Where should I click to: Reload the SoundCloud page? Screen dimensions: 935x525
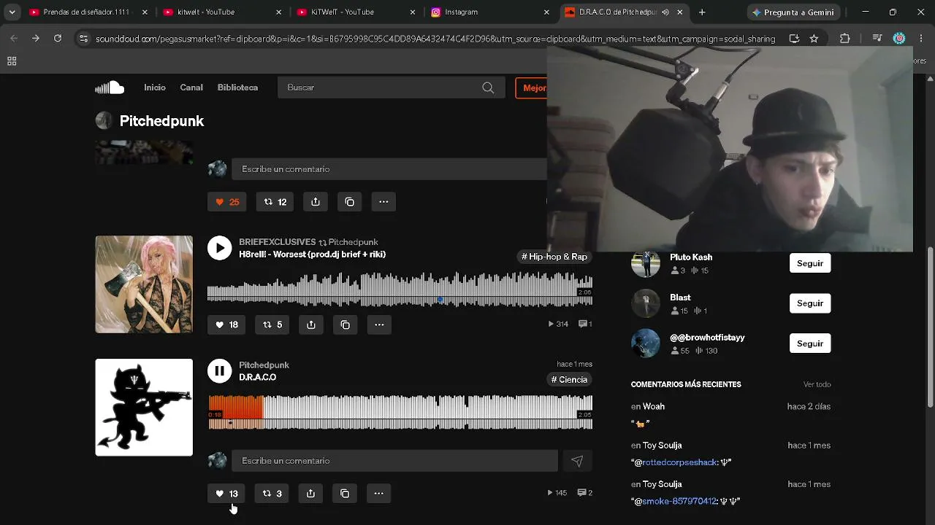58,39
